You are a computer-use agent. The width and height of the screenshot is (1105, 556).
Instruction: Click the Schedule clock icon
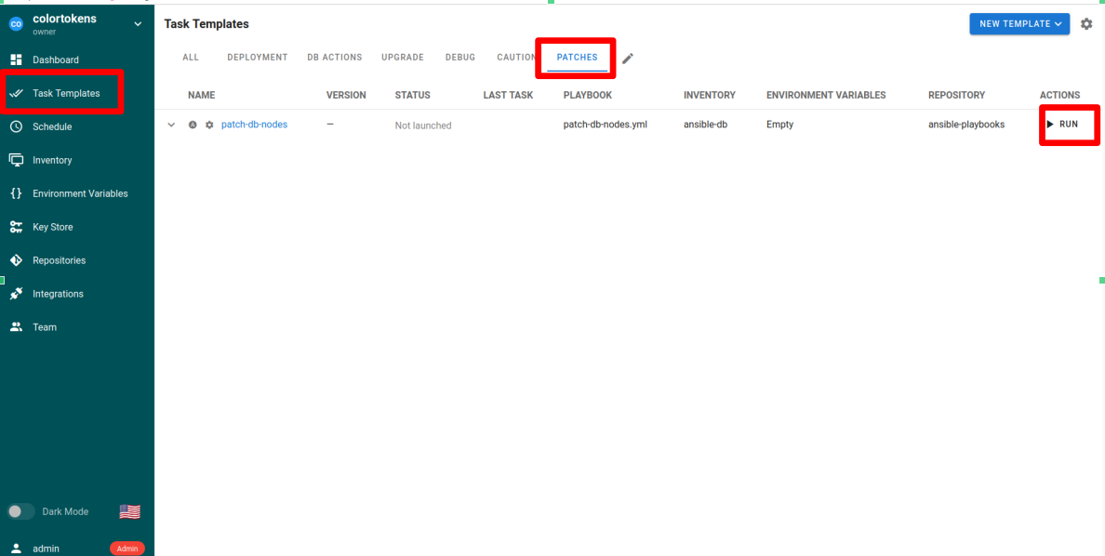pyautogui.click(x=16, y=126)
